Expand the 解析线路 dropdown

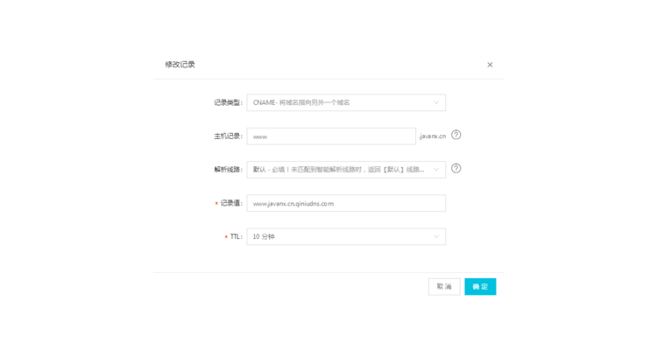[x=346, y=170]
